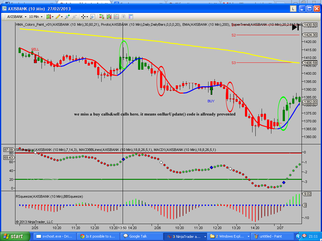Zoom in with the magnifier plus icon
Image resolution: width=322 pixels, height=241 pixels.
tap(67, 17)
